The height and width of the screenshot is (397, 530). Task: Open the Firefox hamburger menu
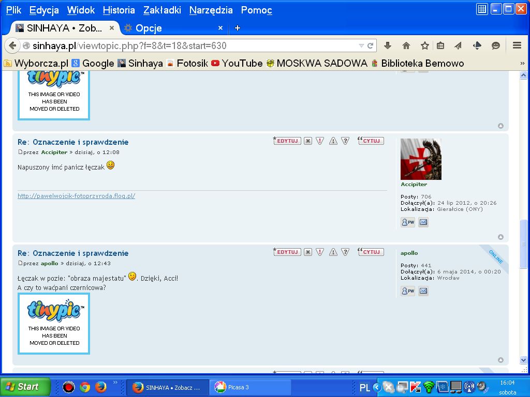[517, 45]
